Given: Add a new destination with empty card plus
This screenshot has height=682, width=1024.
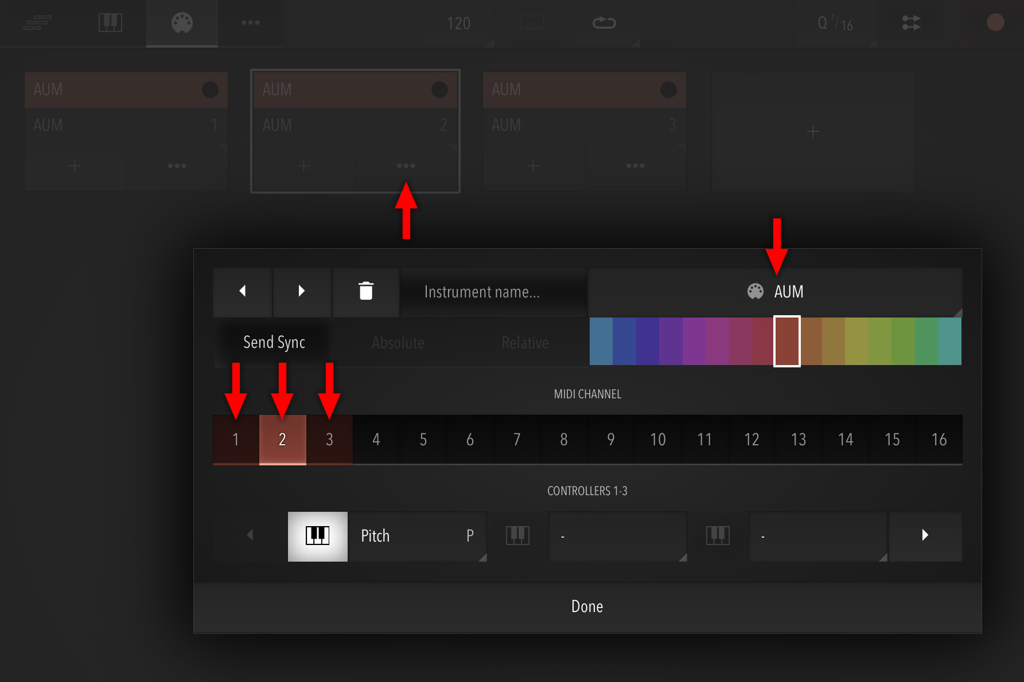Looking at the screenshot, I should pyautogui.click(x=813, y=132).
